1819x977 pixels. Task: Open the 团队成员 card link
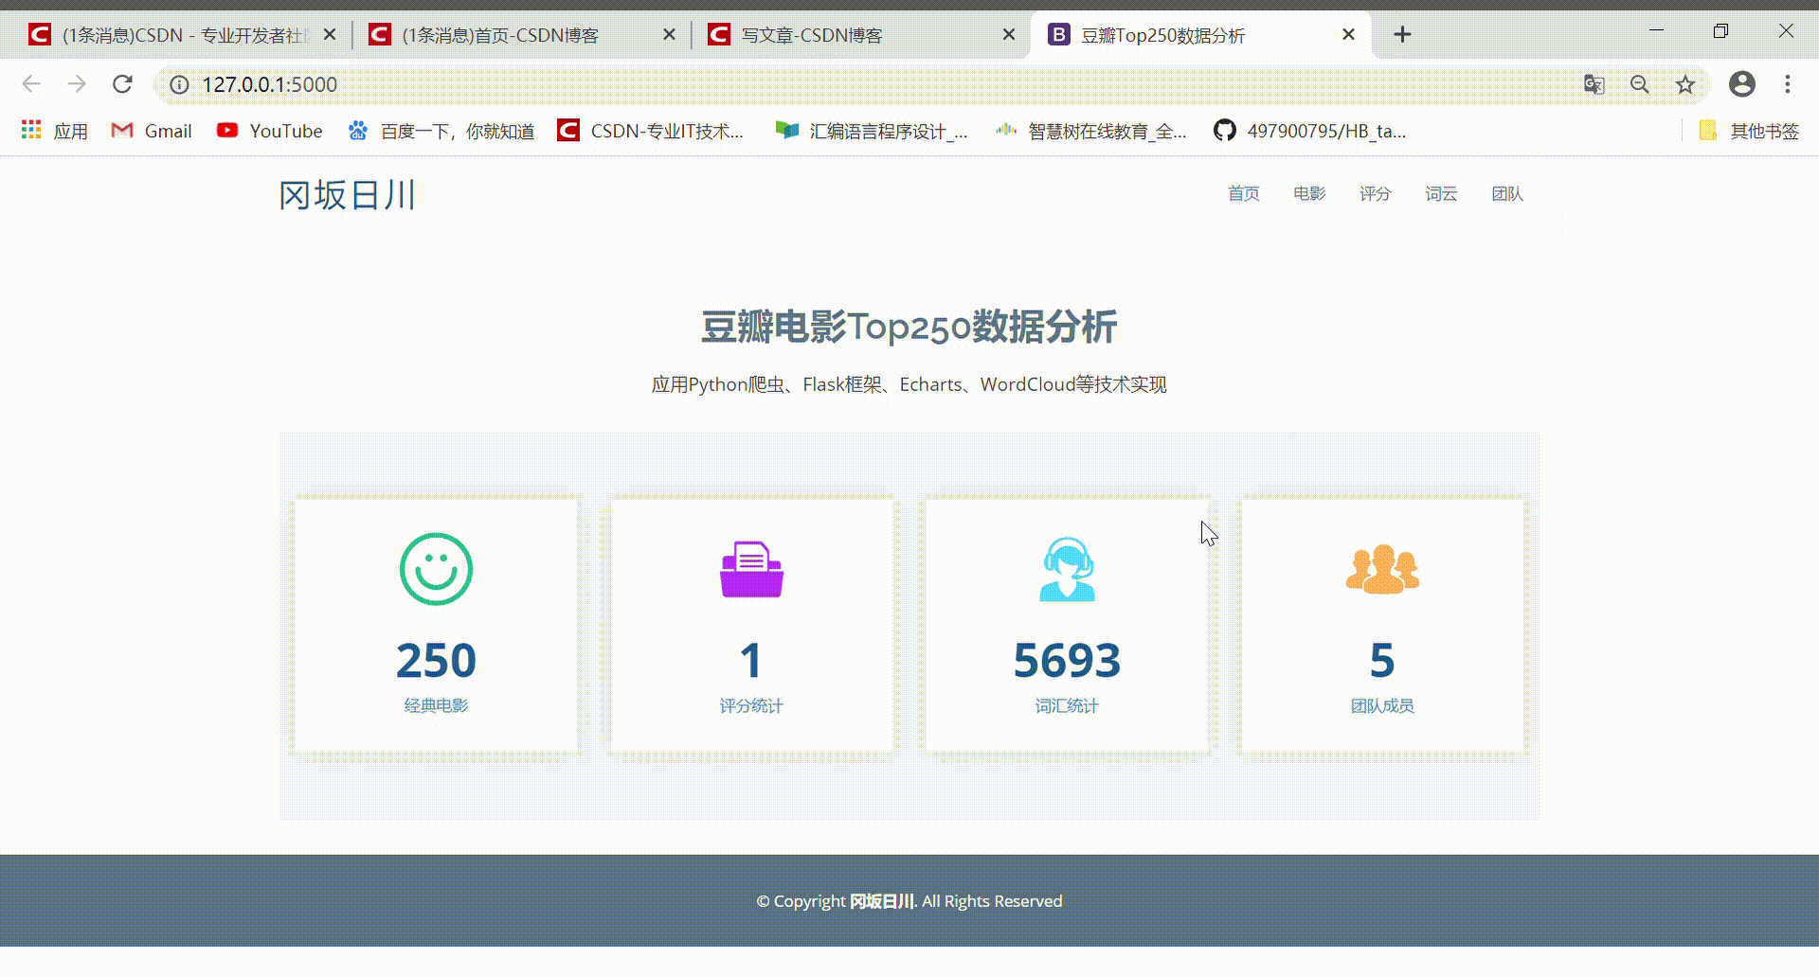pos(1382,705)
